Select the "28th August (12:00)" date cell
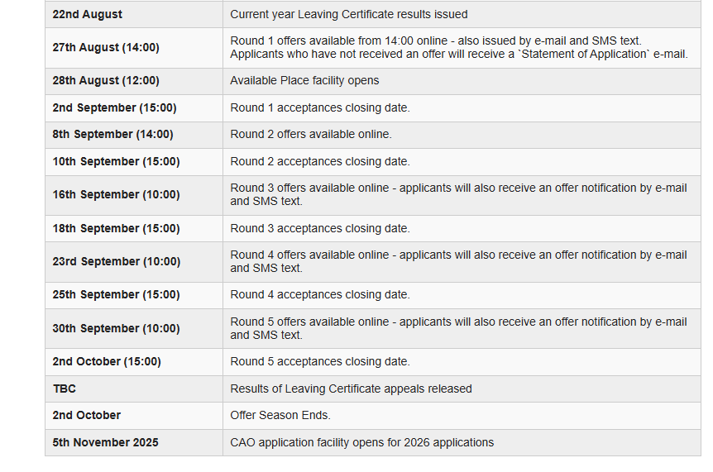This screenshot has height=472, width=713. click(106, 81)
